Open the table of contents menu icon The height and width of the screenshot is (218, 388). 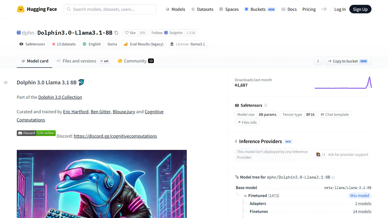[6, 83]
